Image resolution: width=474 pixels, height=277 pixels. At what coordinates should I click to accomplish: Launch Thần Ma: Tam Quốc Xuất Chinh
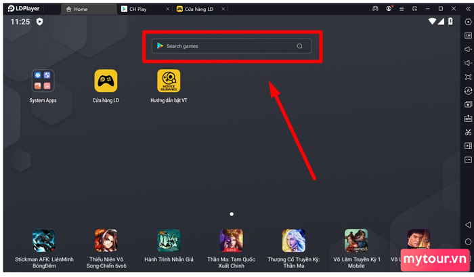(x=232, y=240)
